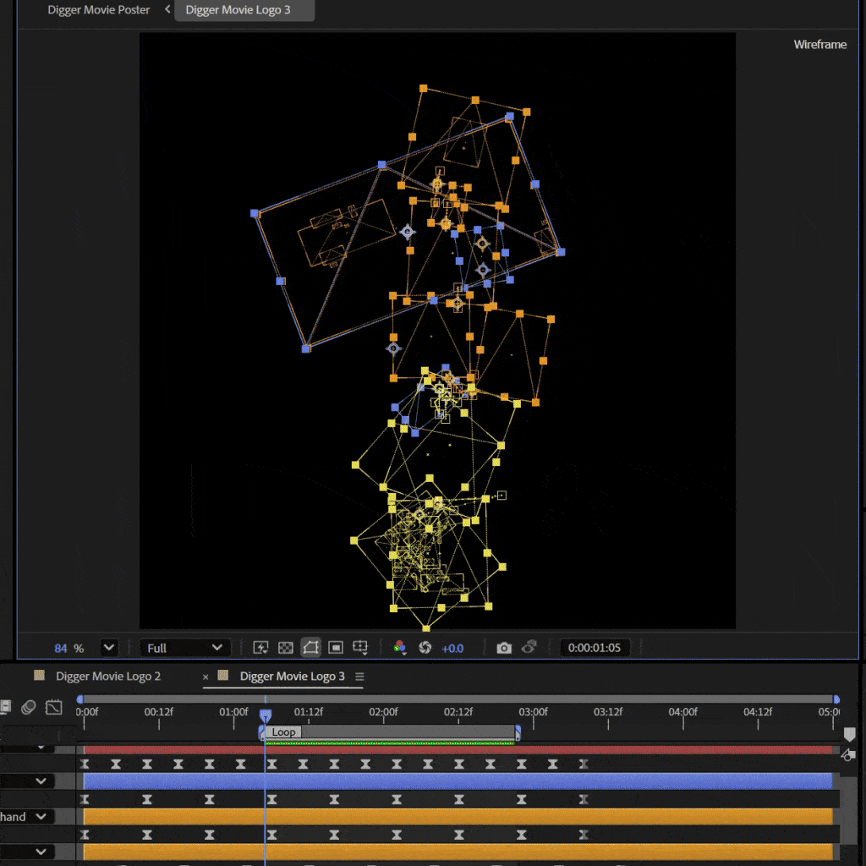Click the +0.0 exposure value

click(452, 648)
